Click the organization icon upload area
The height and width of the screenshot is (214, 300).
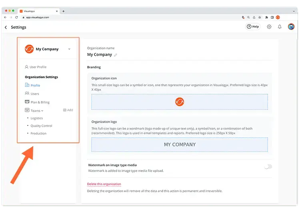coord(179,102)
